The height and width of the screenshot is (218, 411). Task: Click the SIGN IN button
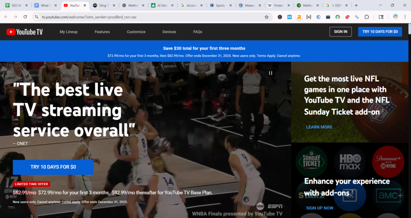[340, 32]
